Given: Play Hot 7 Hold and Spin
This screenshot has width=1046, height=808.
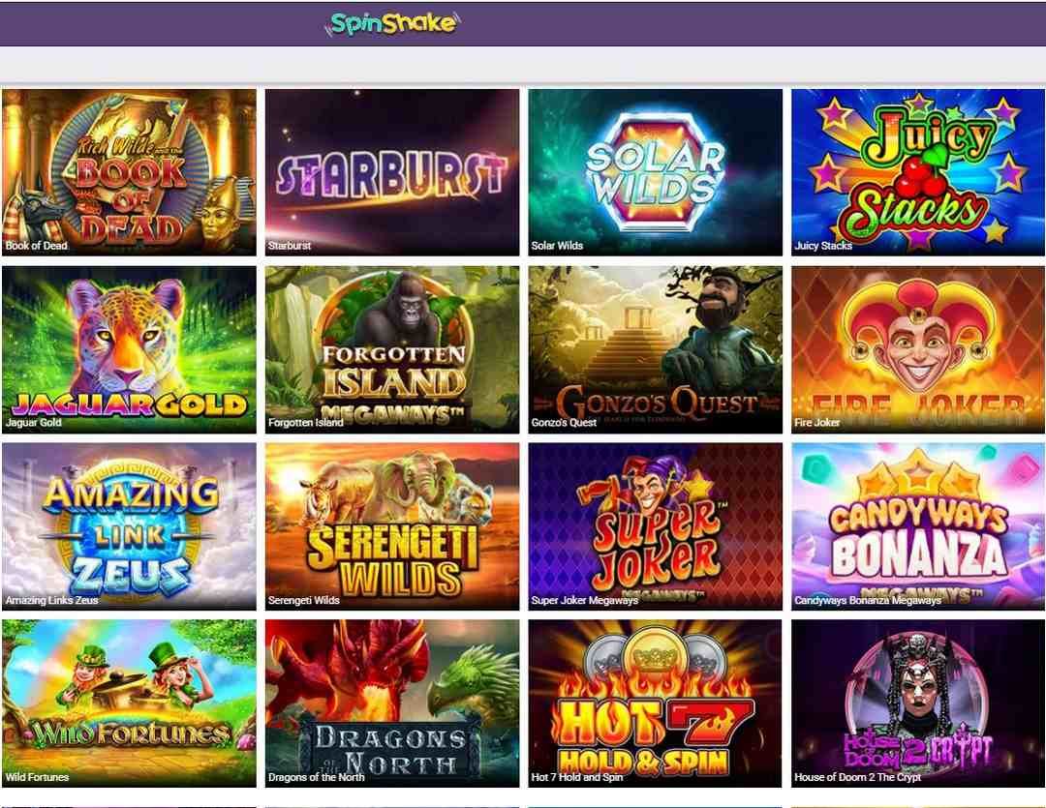Looking at the screenshot, I should tap(655, 703).
